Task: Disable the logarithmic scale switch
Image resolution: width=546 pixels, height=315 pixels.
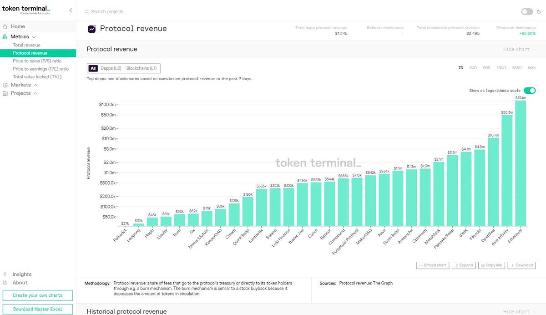Action: (530, 91)
